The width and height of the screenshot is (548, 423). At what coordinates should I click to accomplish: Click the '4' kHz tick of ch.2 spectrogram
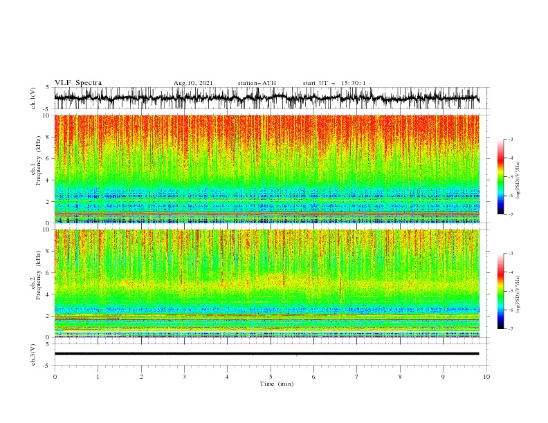tap(49, 294)
